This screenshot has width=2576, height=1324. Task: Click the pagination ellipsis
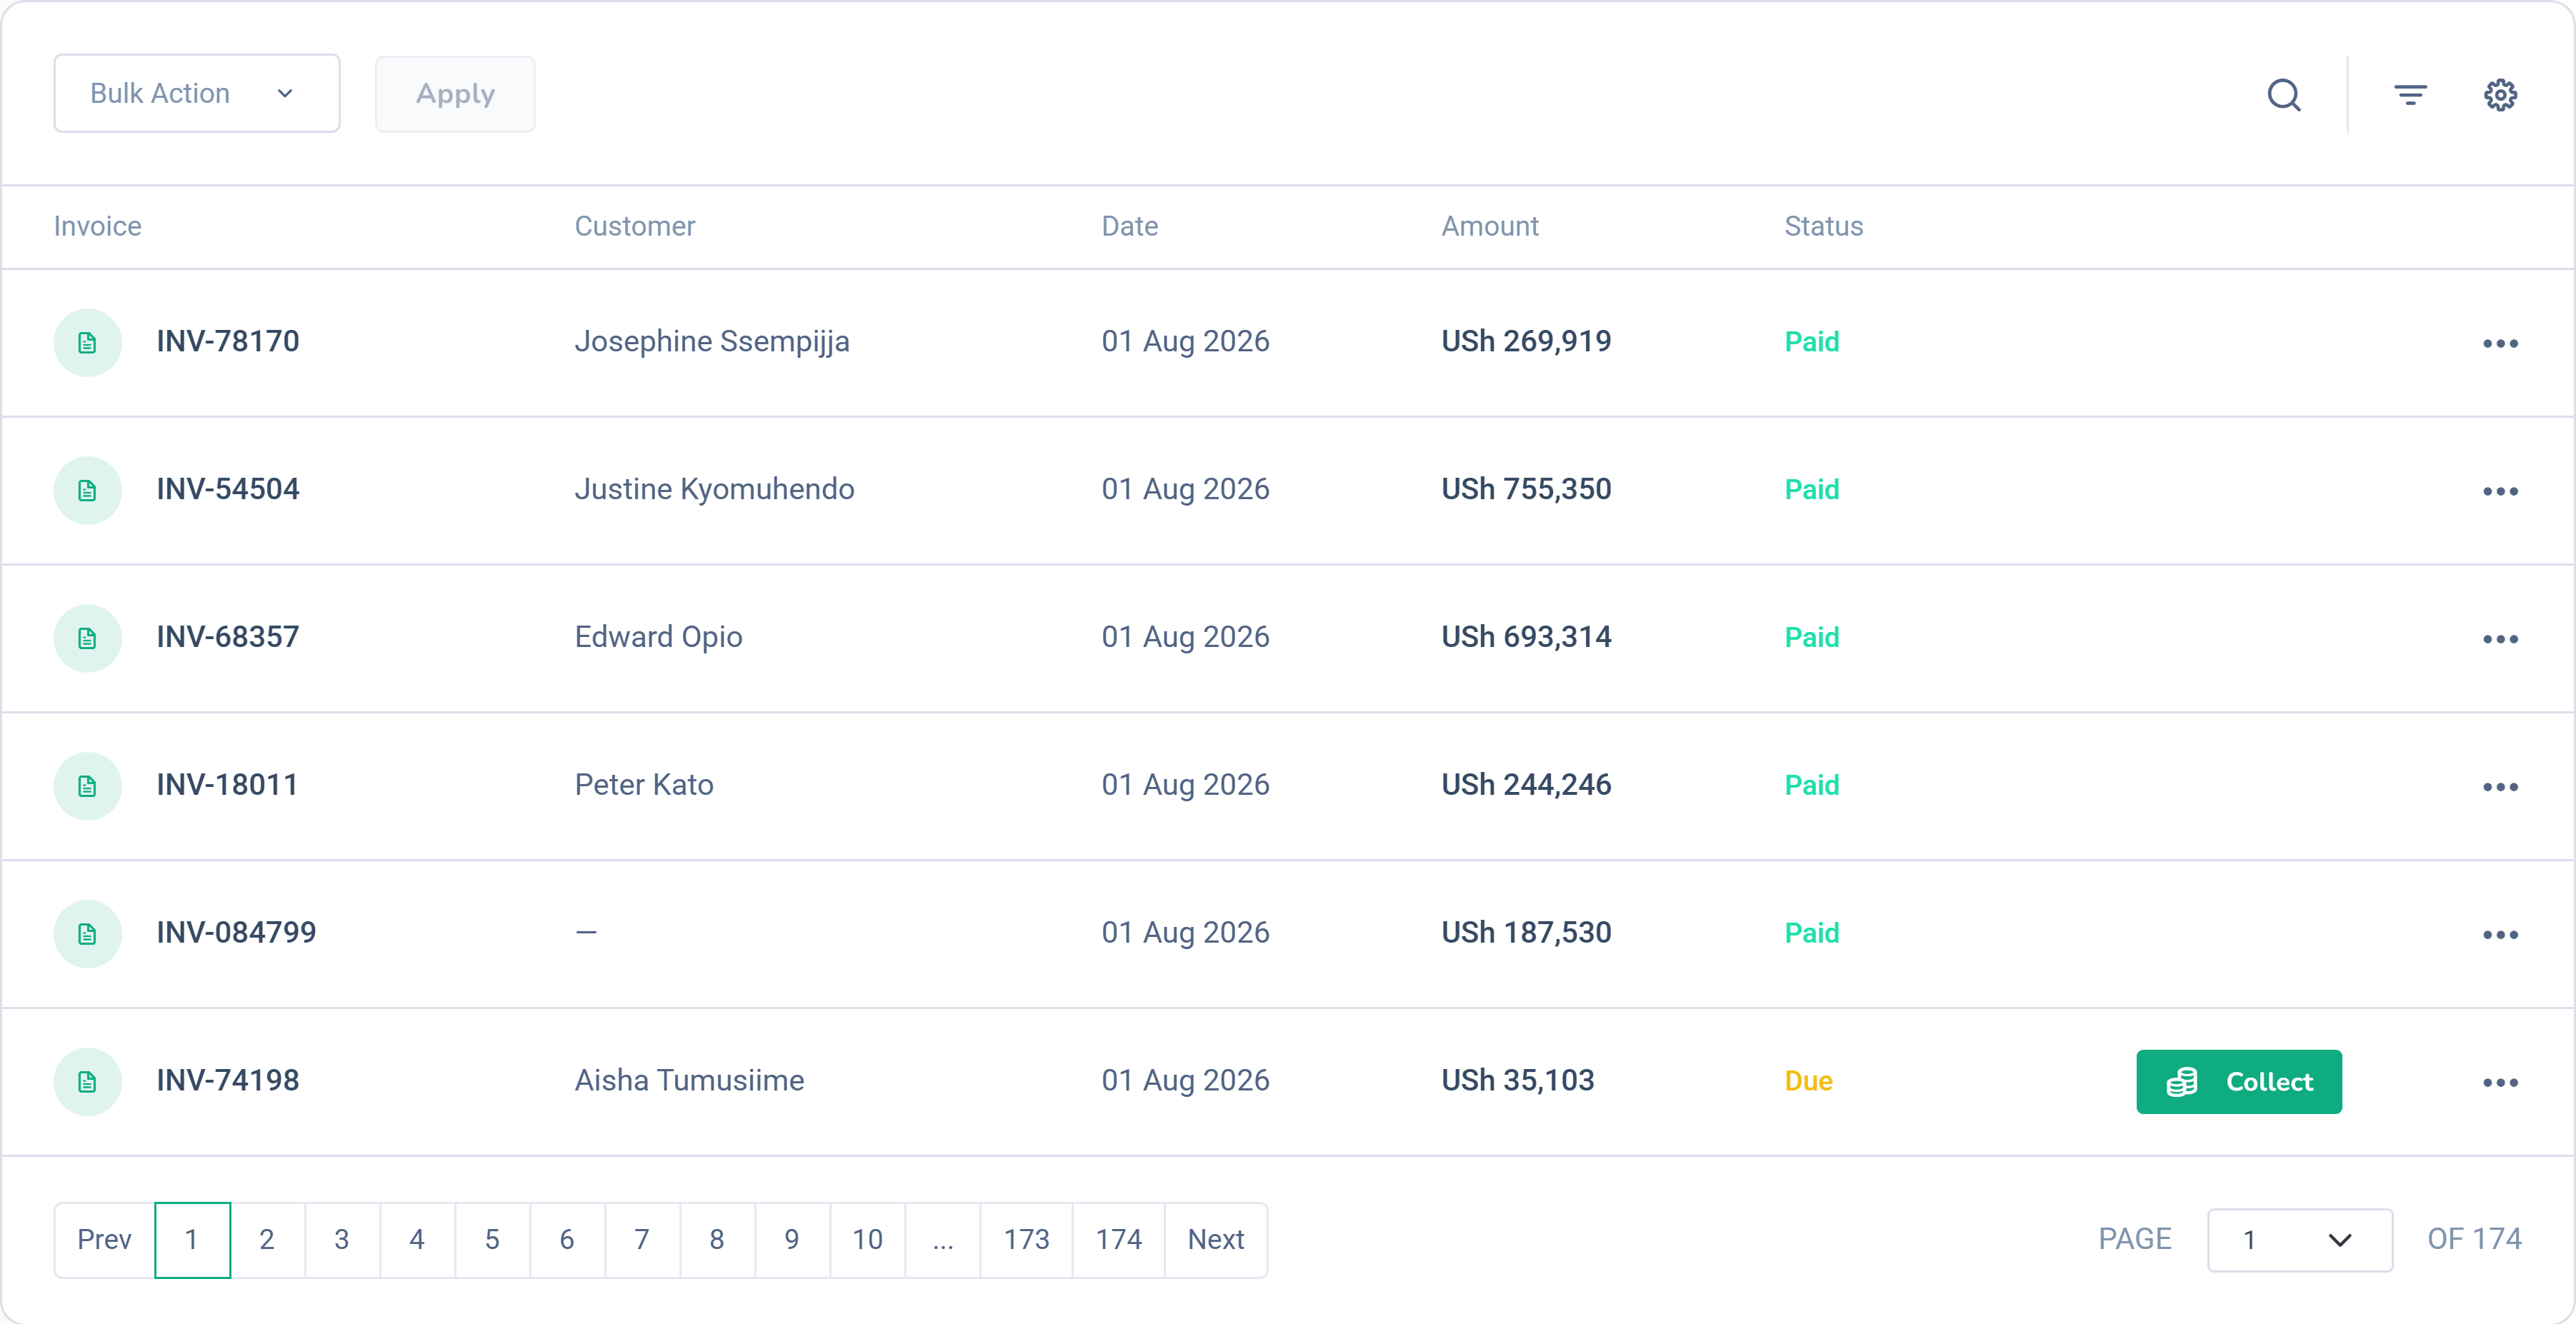[943, 1240]
